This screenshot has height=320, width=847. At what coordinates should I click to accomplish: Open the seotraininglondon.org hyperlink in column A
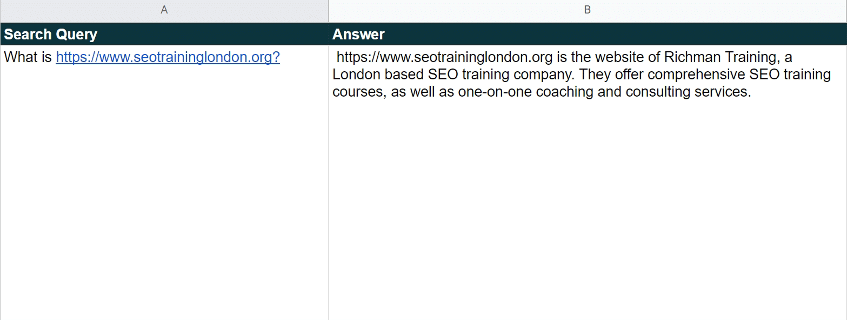pos(168,57)
